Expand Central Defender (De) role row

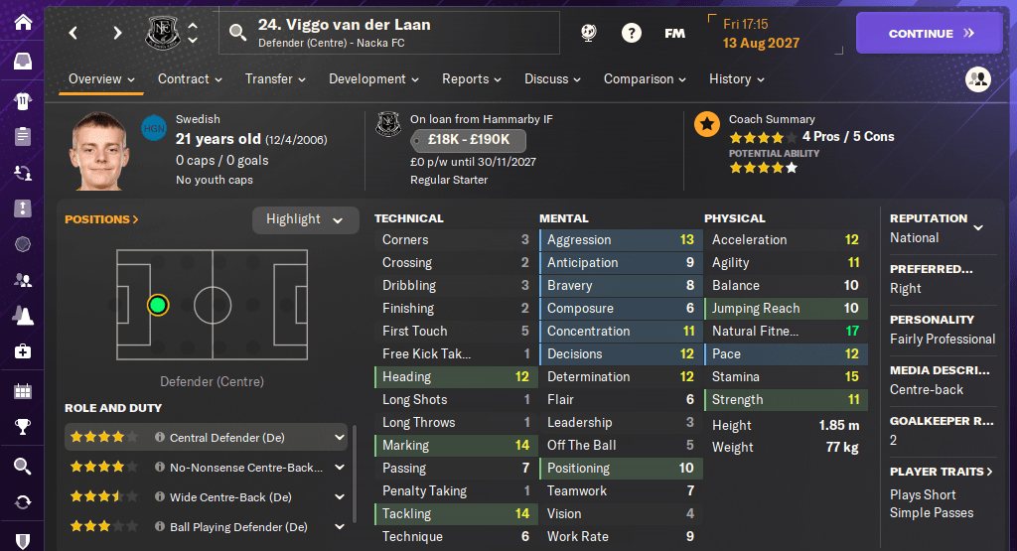coord(340,437)
